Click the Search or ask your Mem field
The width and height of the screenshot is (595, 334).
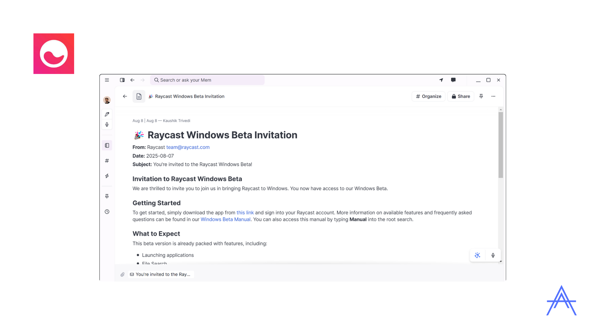[207, 80]
